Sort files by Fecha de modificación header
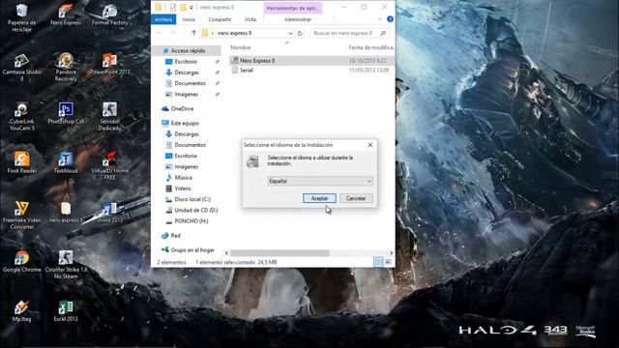Screen dimensions: 619x348 370,47
